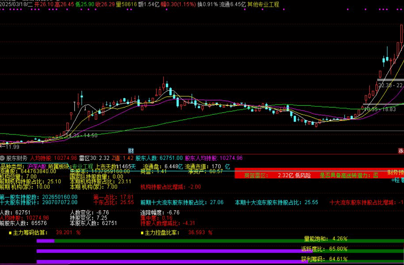Viewport: 404px width, 265px height.
Task: Click the 本股东人数: 62751 entry
Action: [93, 223]
